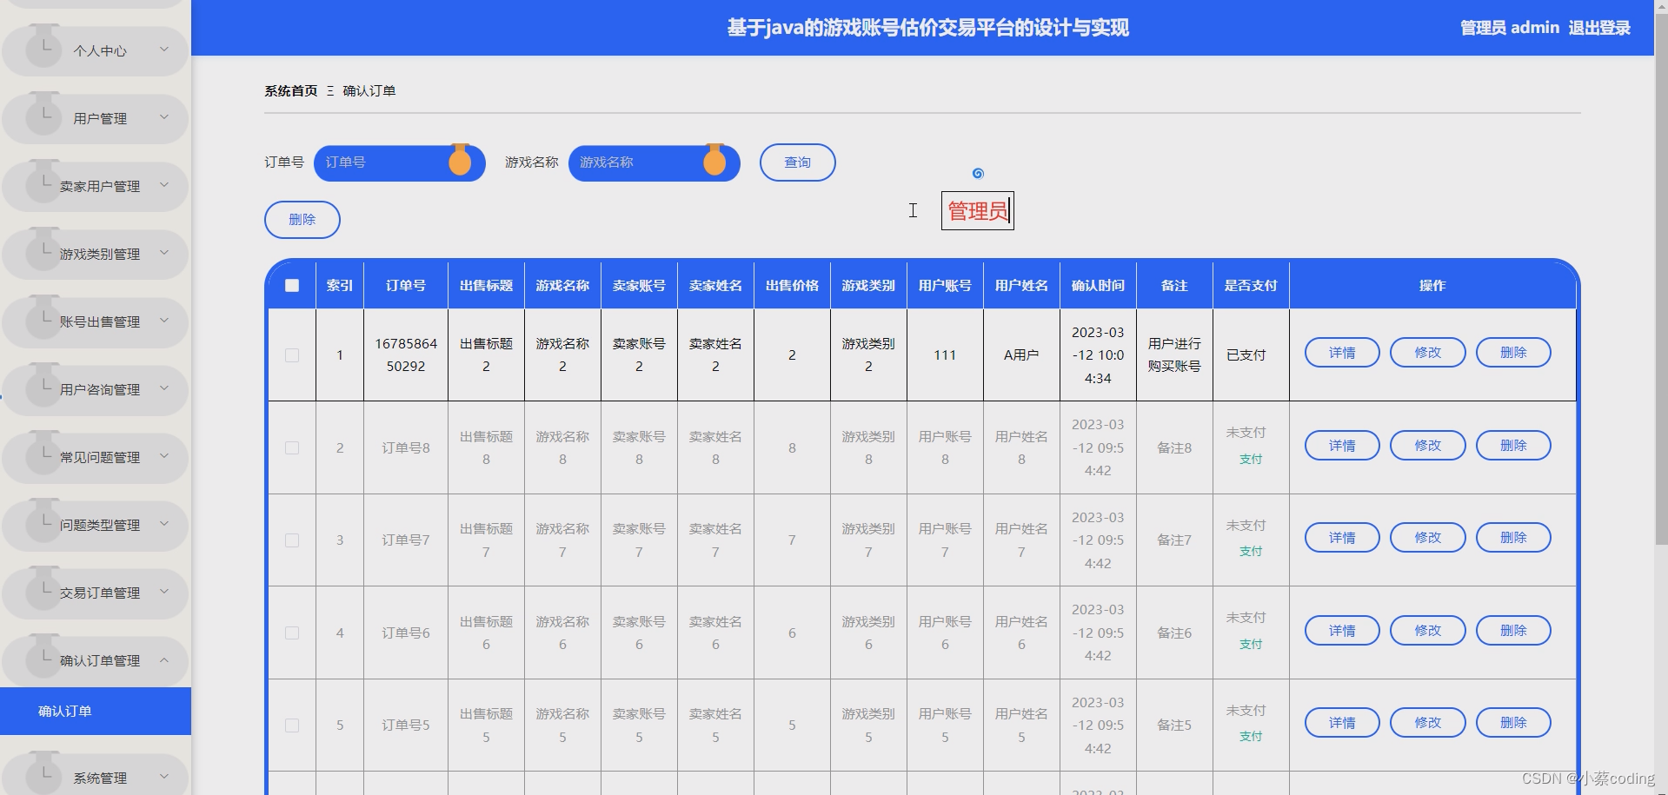Expand the 用户咨询管理 menu chevron
This screenshot has height=795, width=1668.
164,388
